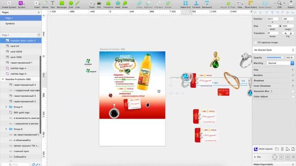Add a new Inner Shadow

coord(293,86)
